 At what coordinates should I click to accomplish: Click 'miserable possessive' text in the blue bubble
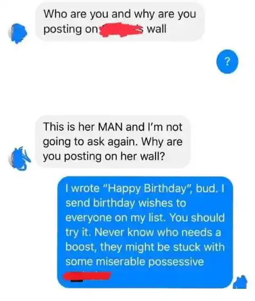coord(150,262)
